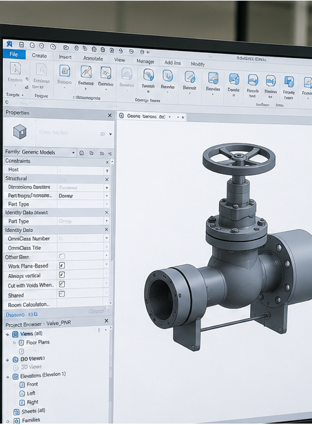Click the gray cube family type thumbnail

tap(20, 132)
